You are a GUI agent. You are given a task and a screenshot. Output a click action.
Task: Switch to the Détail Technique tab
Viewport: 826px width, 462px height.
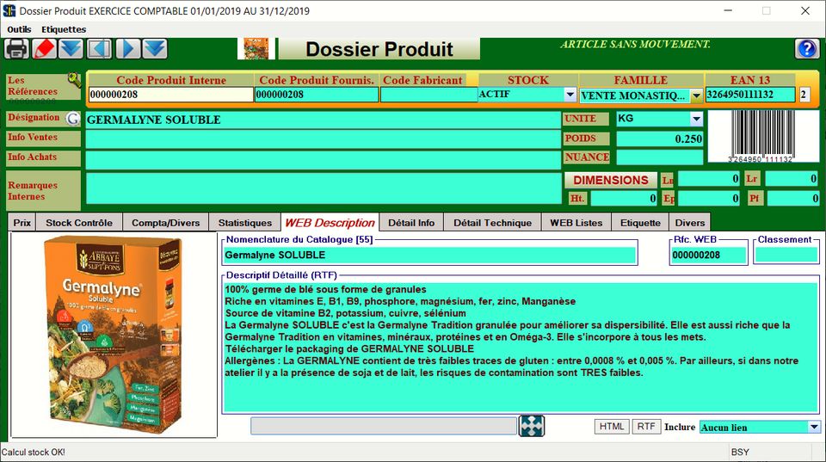pyautogui.click(x=492, y=222)
